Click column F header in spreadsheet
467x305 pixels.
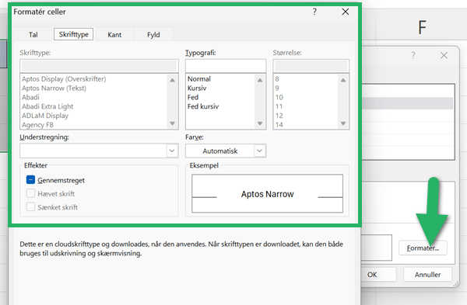[x=422, y=28]
